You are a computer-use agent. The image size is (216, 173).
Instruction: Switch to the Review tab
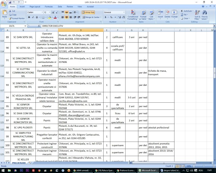tap(70, 7)
